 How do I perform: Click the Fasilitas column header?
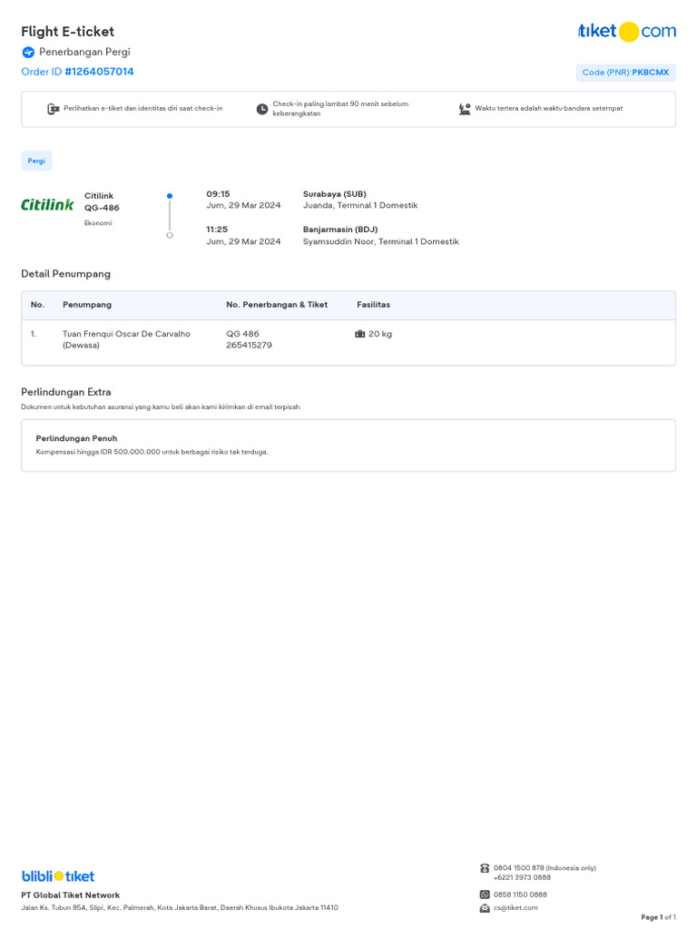373,305
